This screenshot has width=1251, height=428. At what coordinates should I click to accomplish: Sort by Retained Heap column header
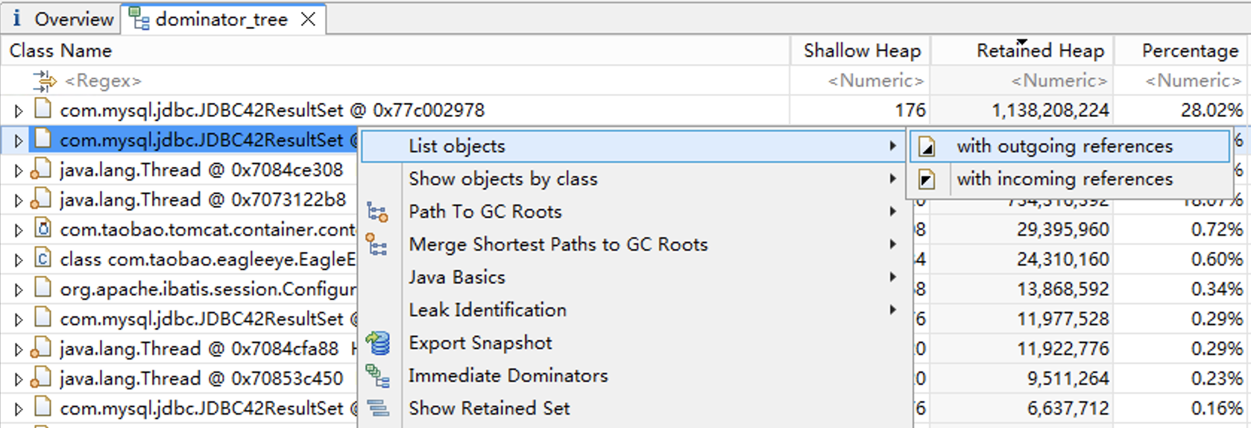coord(1039,51)
